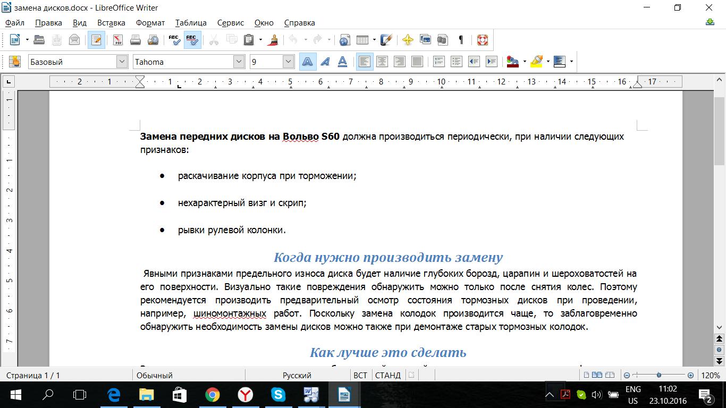Viewport: 726px width, 408px height.
Task: Click the Spelling and Grammar check icon
Action: pos(174,40)
